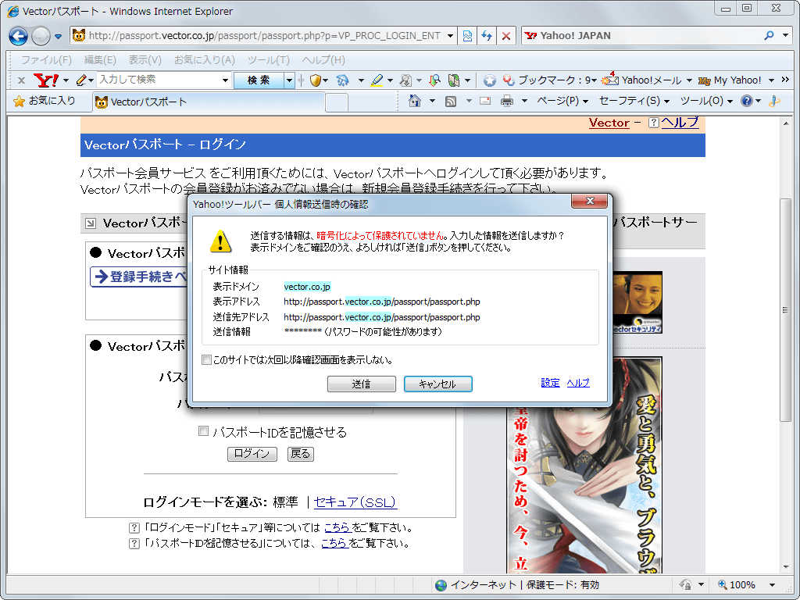This screenshot has height=600, width=800.
Task: Click the 戻る button on page
Action: click(x=301, y=454)
